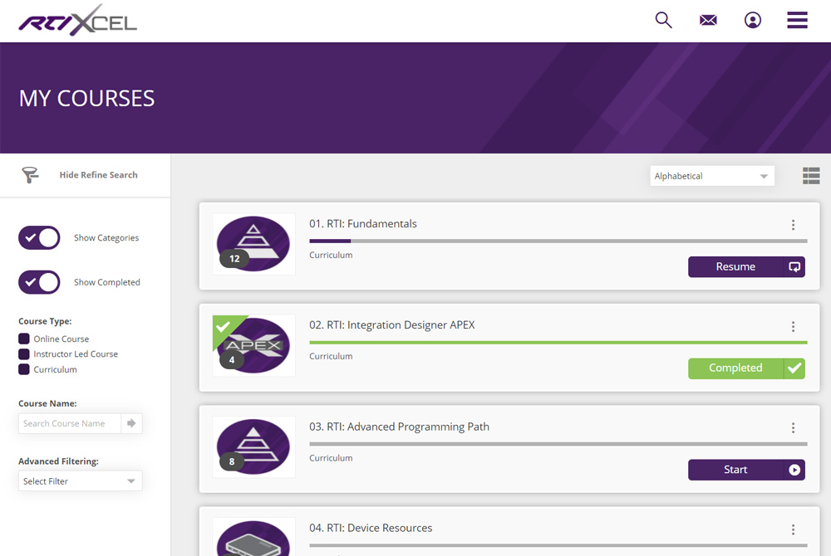Image resolution: width=831 pixels, height=556 pixels.
Task: Open the Select Filter dropdown
Action: click(80, 480)
